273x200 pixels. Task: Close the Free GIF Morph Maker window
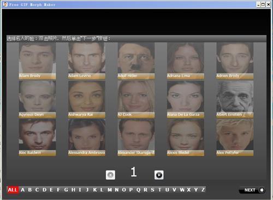pyautogui.click(x=268, y=4)
